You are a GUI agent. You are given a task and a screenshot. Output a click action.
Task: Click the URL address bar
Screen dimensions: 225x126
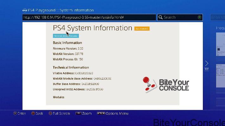[x=89, y=17]
